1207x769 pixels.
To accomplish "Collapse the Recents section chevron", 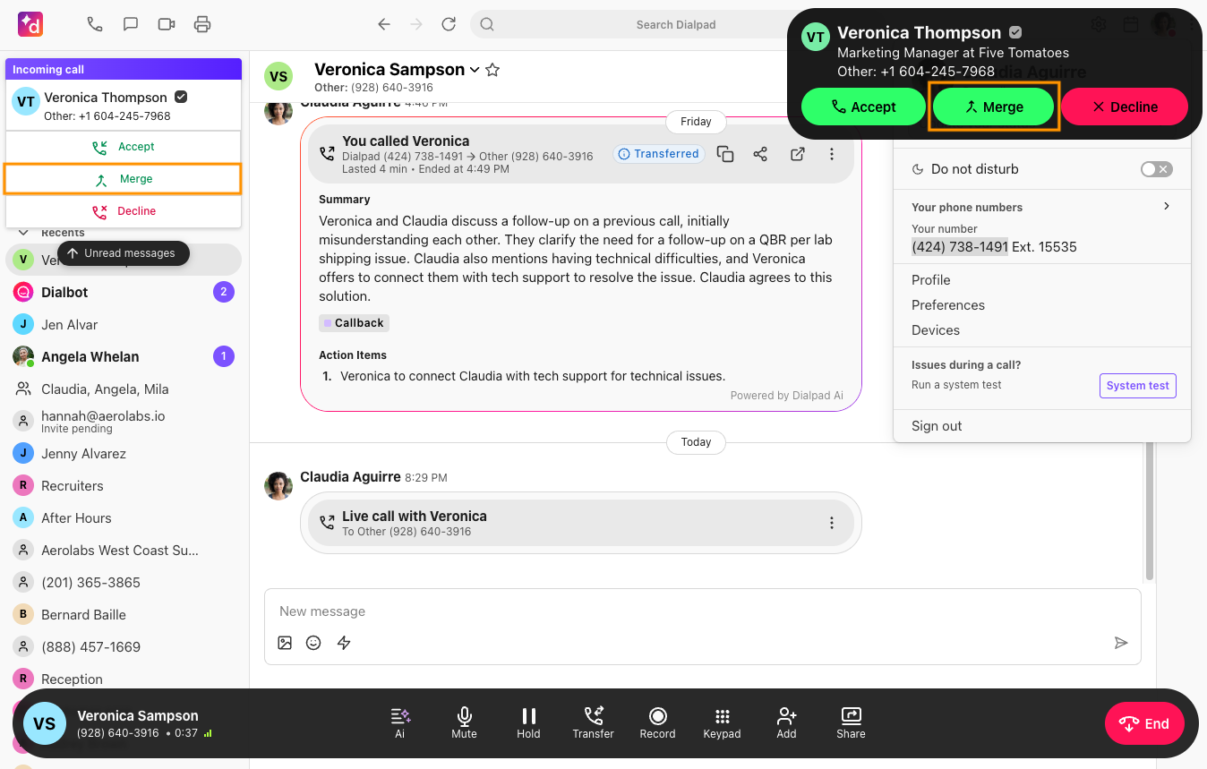I will coord(24,233).
